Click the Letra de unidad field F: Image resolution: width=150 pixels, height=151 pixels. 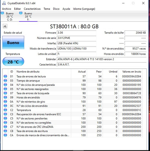tap(77, 54)
